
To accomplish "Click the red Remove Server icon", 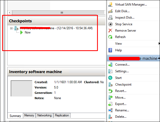I will pyautogui.click(x=110, y=31).
